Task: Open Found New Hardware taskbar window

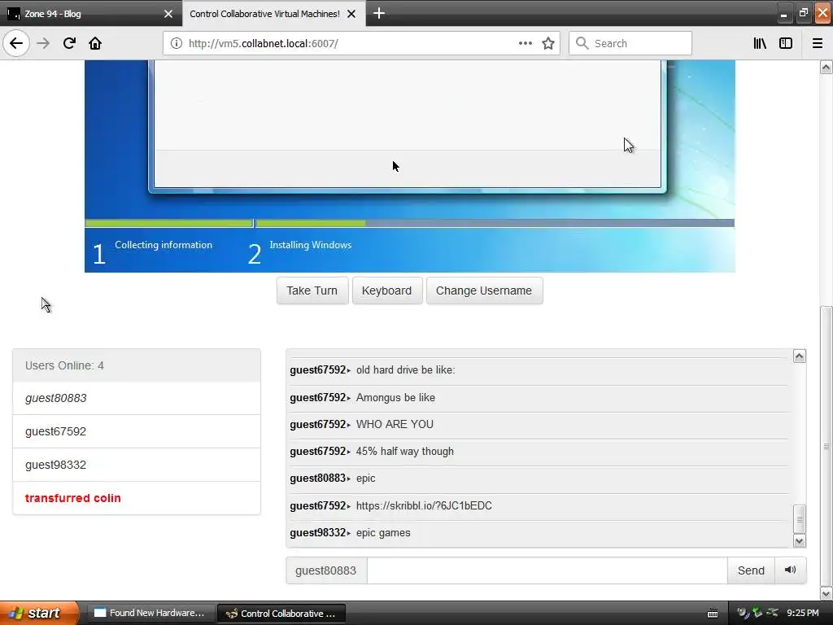Action: [x=150, y=613]
